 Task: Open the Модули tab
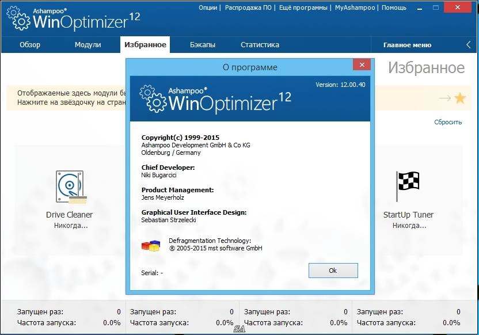(x=88, y=45)
